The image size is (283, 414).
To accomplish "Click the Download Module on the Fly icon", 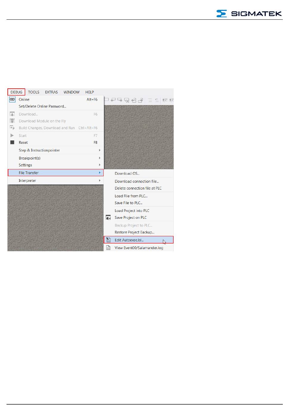I will [x=12, y=121].
